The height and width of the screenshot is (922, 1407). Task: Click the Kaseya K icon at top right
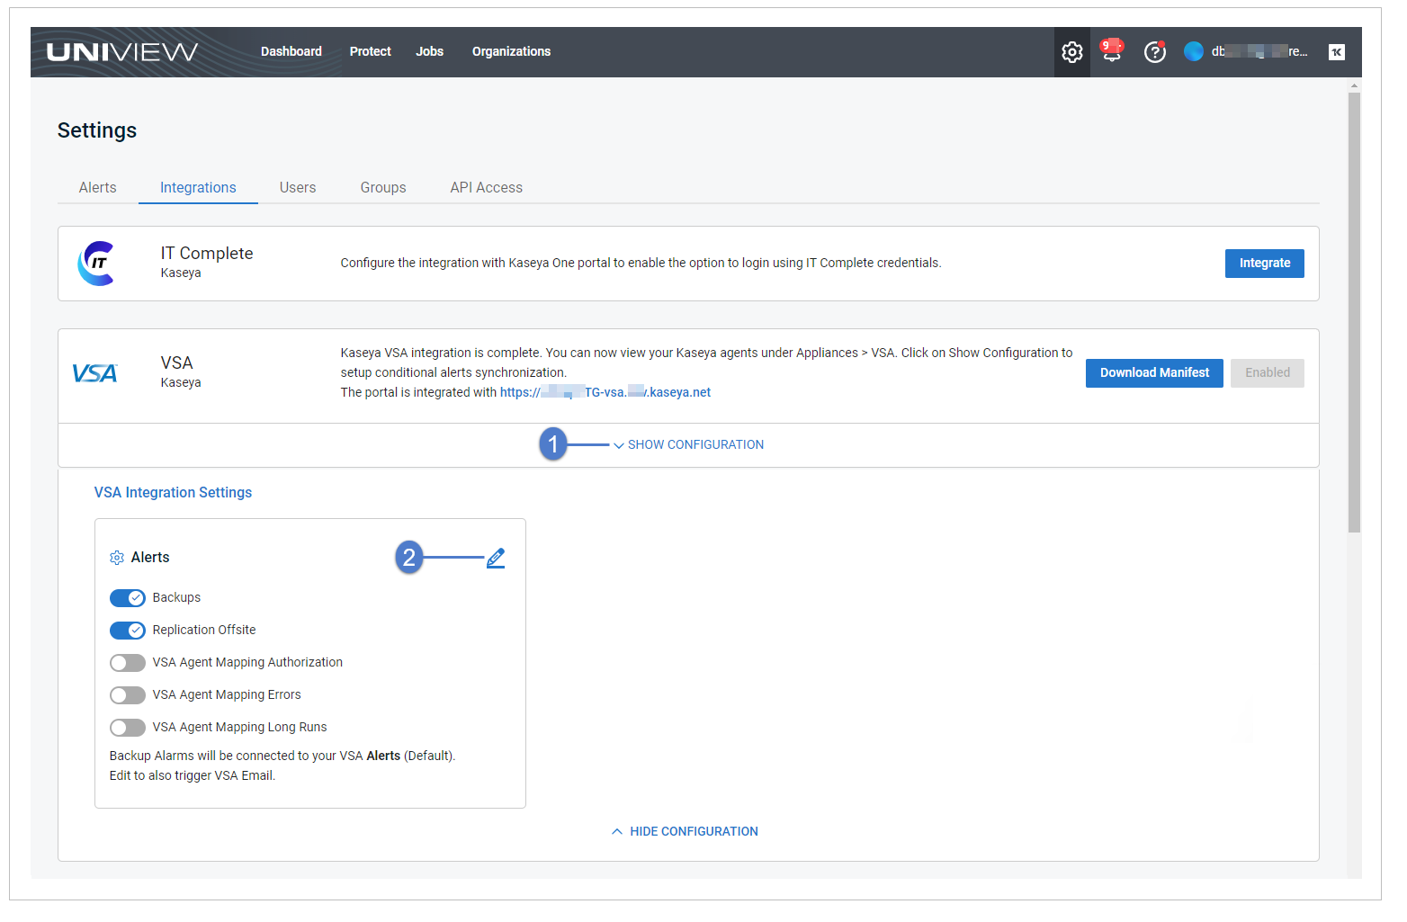(1337, 52)
